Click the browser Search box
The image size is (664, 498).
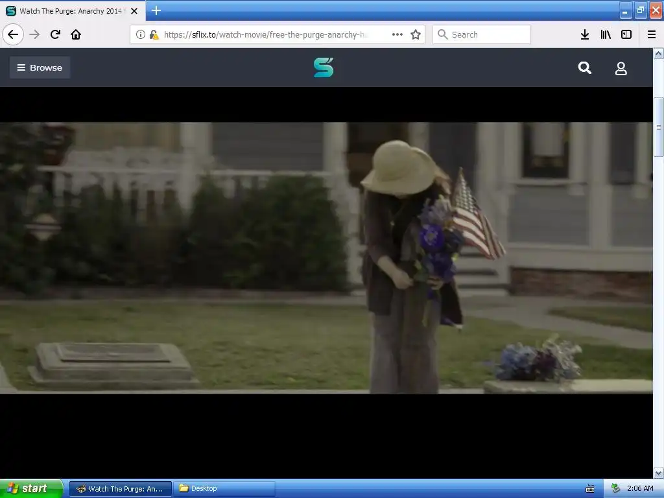click(x=482, y=34)
